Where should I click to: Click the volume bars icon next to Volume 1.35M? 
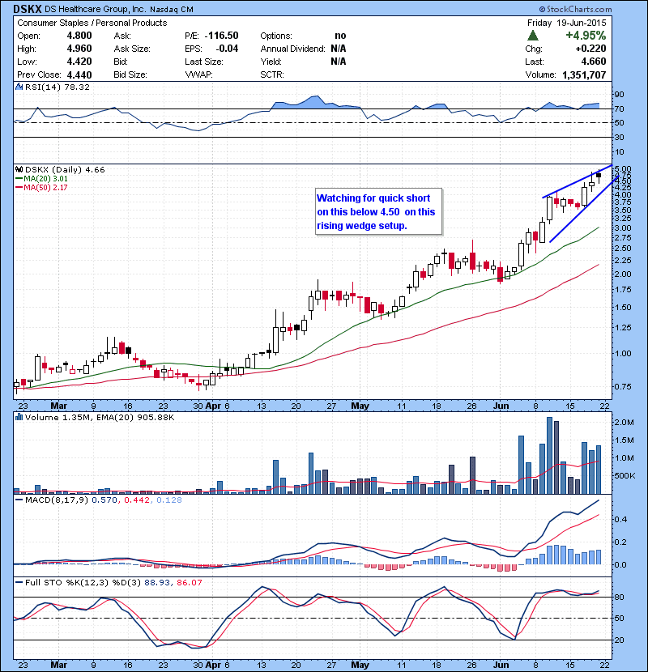[x=19, y=417]
